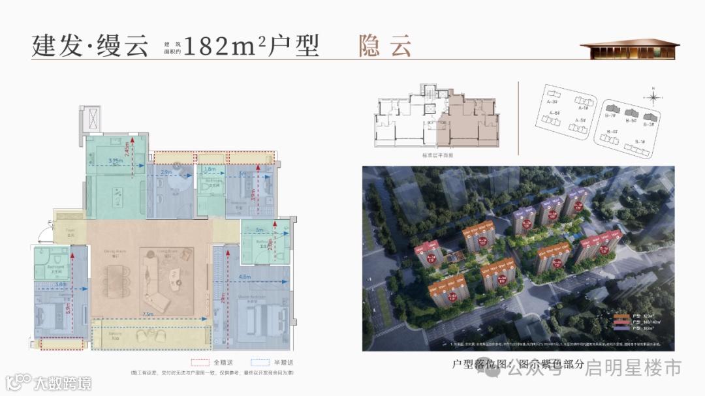Click the 5.9m left bedroom depth dimension

point(69,308)
